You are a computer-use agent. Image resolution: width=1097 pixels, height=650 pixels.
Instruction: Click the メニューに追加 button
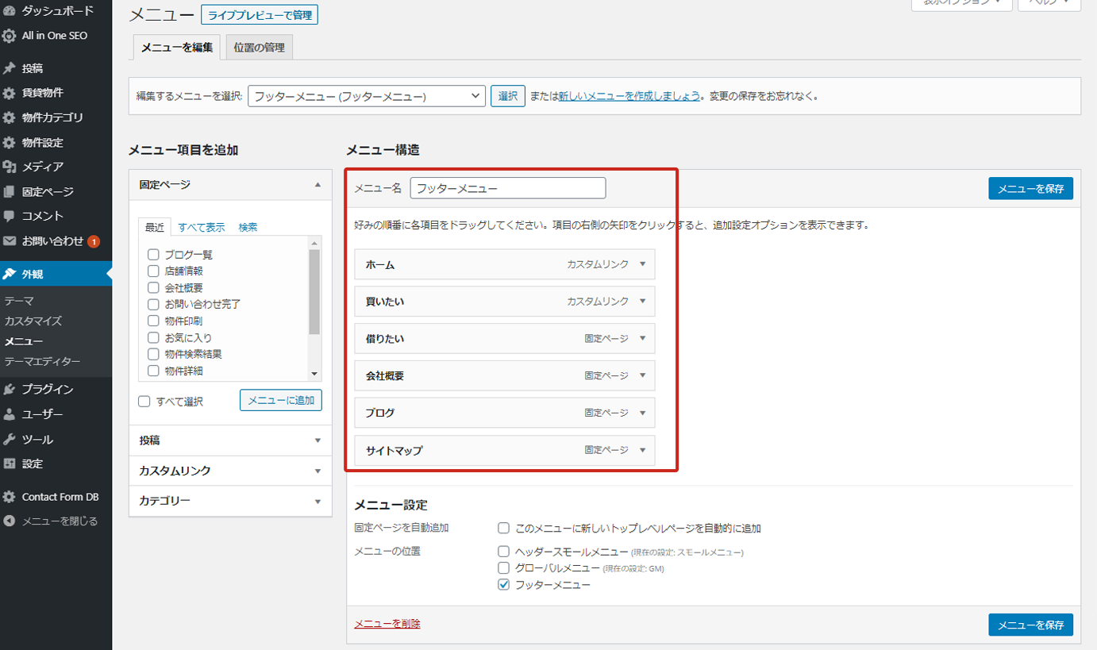281,400
